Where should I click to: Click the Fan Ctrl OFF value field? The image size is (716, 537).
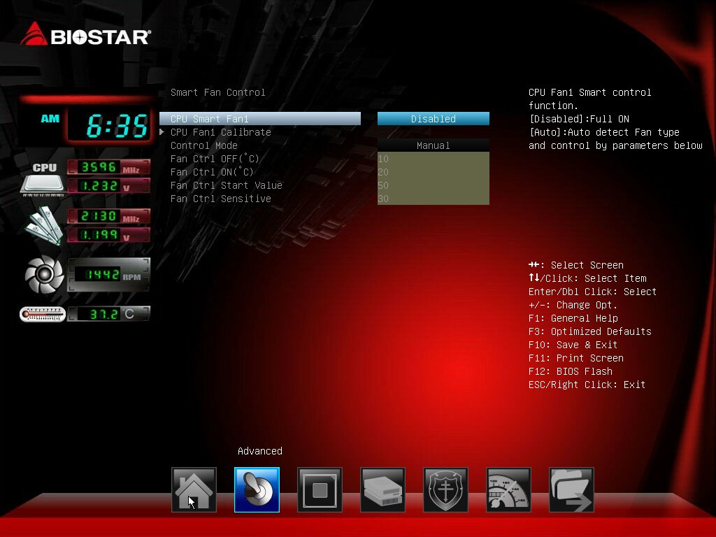click(433, 159)
